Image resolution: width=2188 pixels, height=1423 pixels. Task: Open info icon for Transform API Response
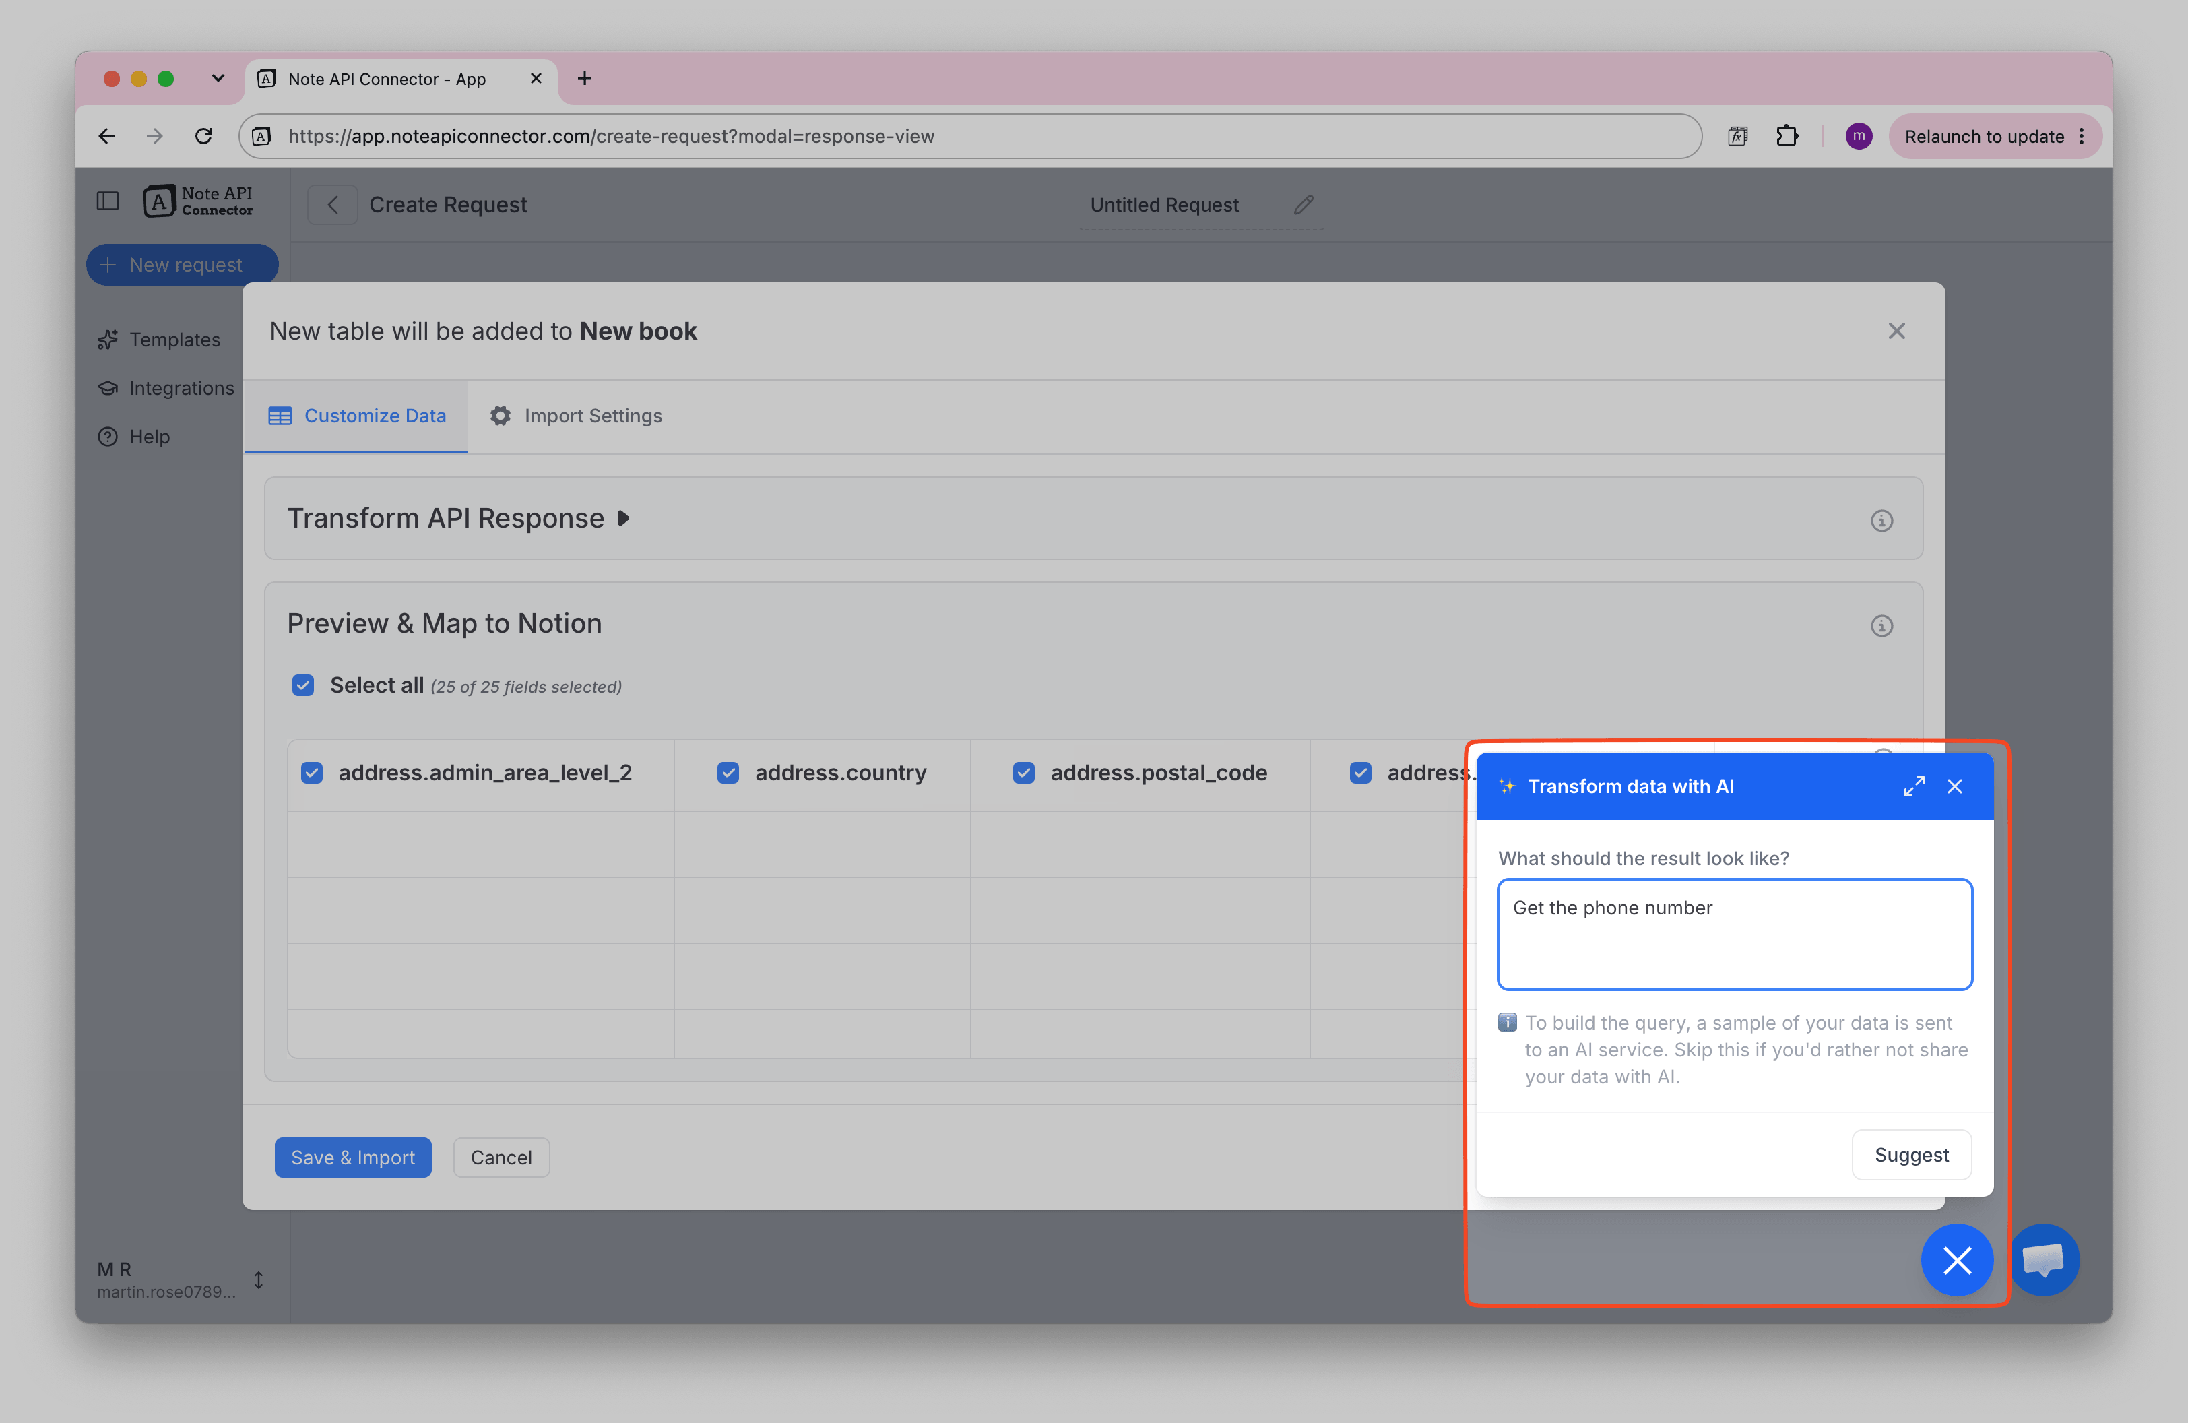1882,520
